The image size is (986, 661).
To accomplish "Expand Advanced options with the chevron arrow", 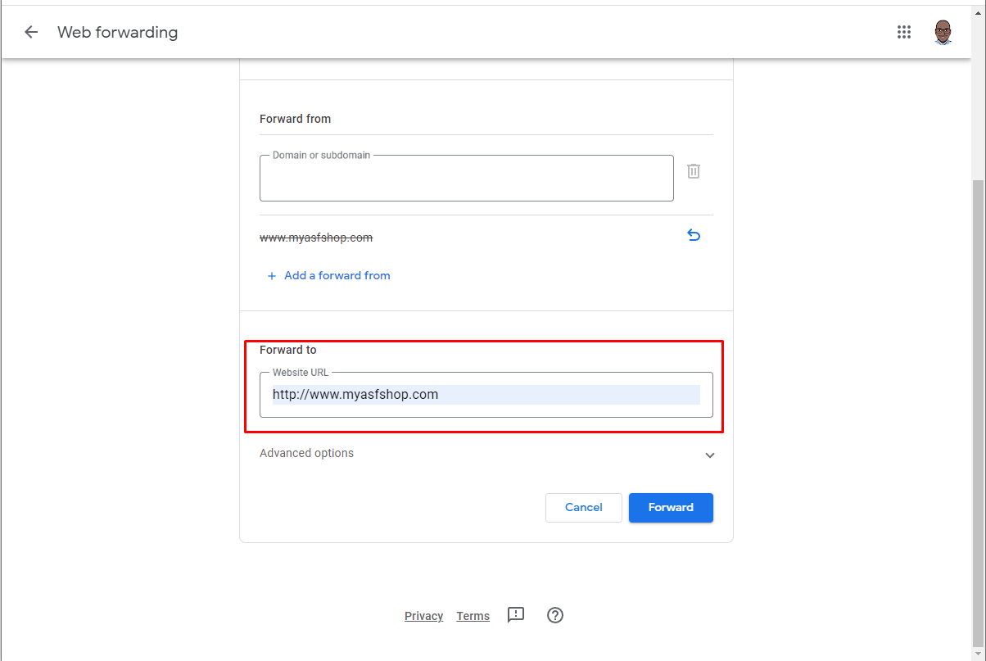I will click(710, 455).
